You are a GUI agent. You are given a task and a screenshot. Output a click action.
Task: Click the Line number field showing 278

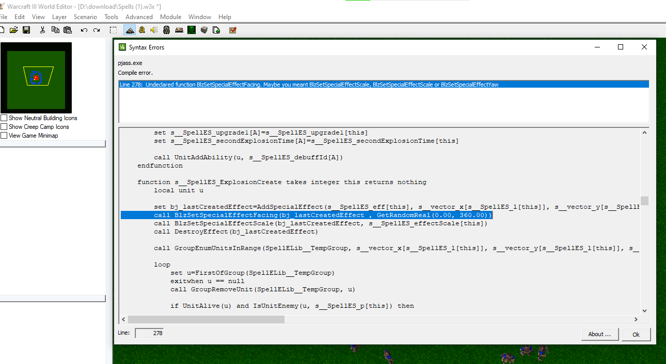pyautogui.click(x=149, y=333)
